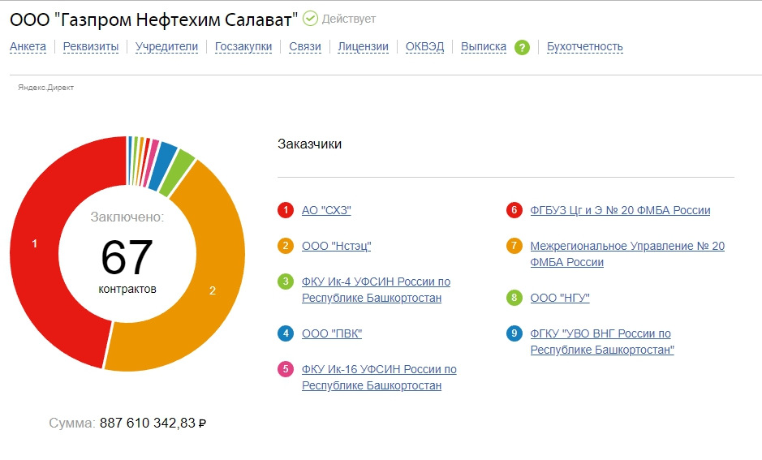Image resolution: width=762 pixels, height=460 pixels.
Task: Open customer ООО "НГУ" link
Action: (x=560, y=298)
